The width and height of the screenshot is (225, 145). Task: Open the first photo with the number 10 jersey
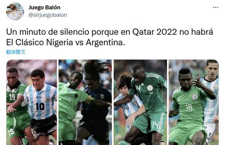click(x=32, y=102)
